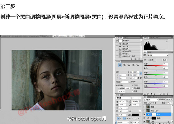Click the reset transform icon in Clone Source
174x124 pixels.
coord(141,78)
